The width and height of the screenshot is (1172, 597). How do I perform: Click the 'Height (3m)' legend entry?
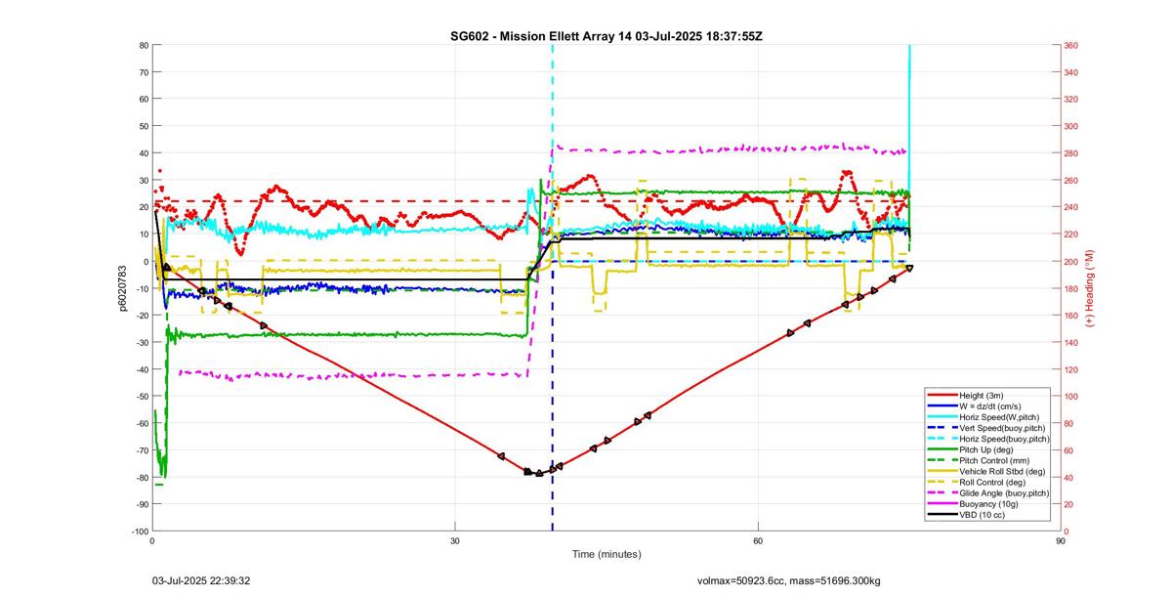click(x=986, y=396)
